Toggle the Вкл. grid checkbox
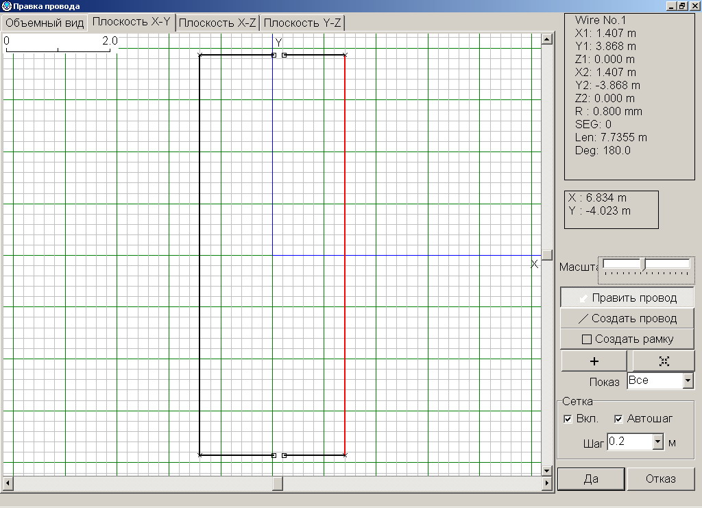This screenshot has height=508, width=702. tap(568, 419)
